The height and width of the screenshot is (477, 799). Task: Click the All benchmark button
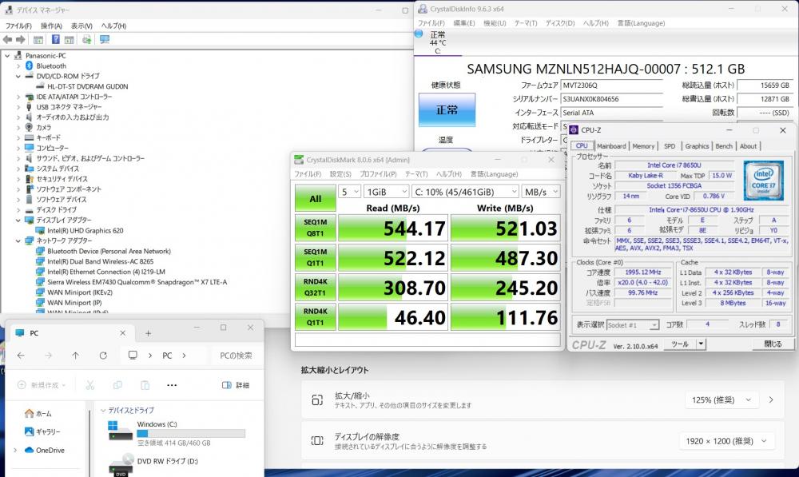[x=316, y=197]
